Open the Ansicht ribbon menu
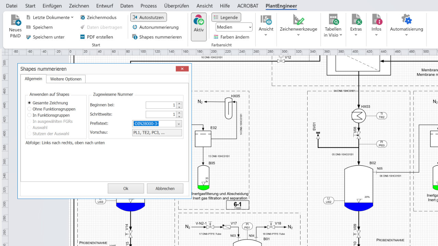Screen dimensions: 438x246 tap(266, 26)
